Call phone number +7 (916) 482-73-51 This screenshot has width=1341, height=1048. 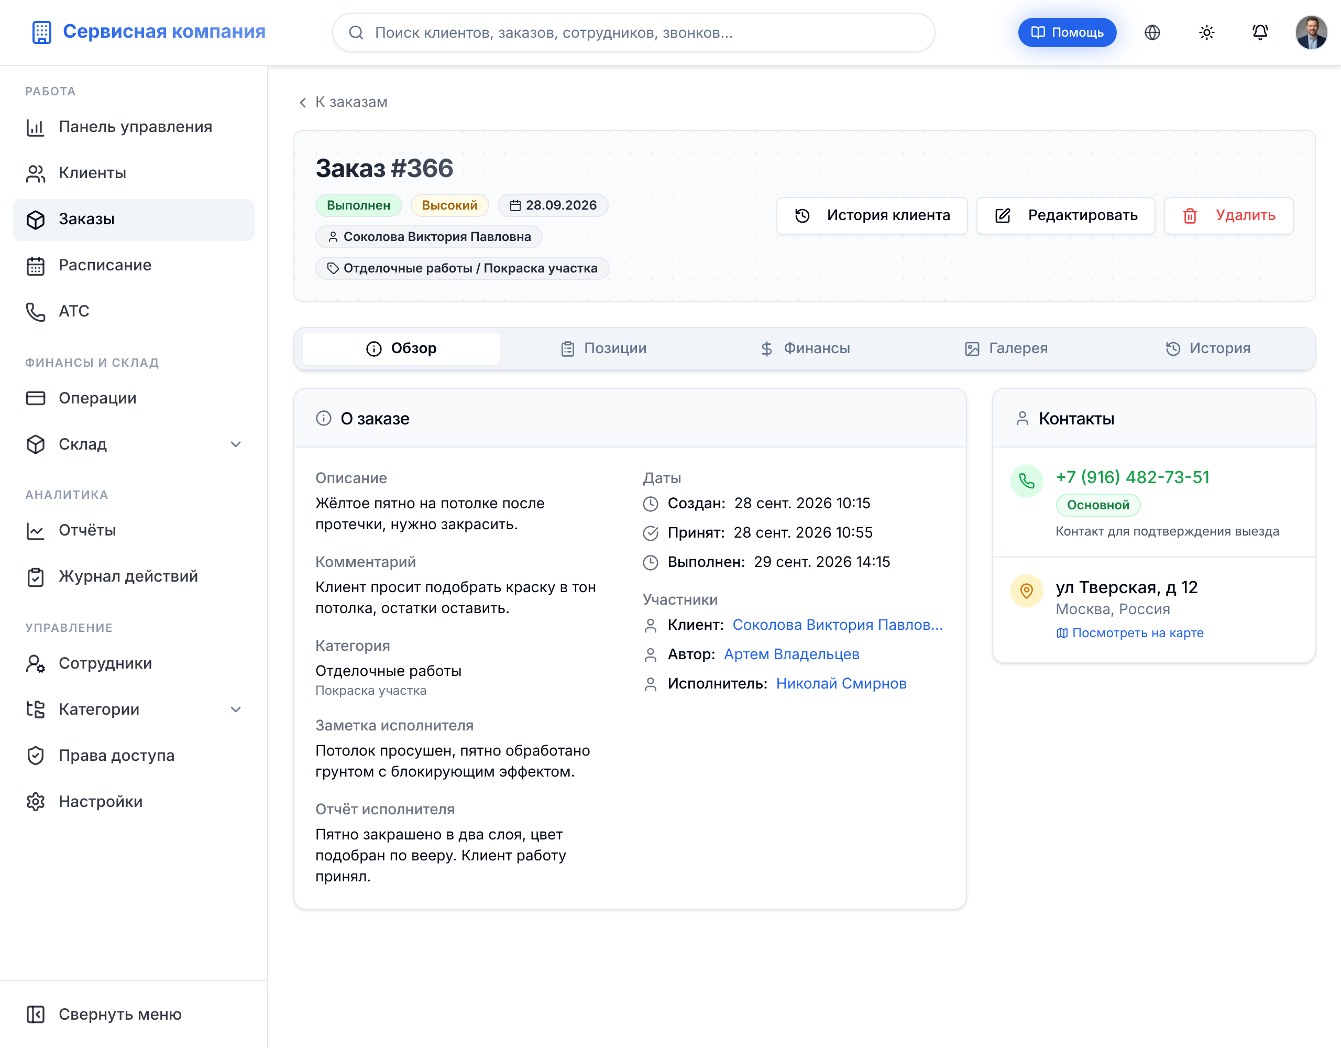point(1132,477)
